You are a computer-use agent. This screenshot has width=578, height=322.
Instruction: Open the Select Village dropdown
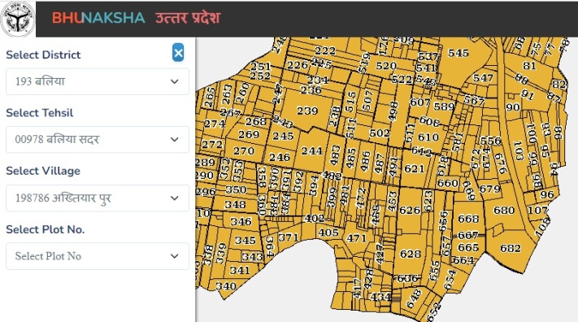(98, 198)
